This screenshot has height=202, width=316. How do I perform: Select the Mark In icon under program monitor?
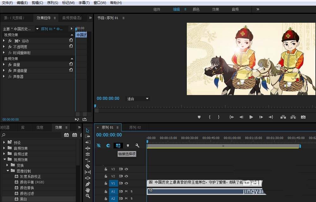pos(210,117)
